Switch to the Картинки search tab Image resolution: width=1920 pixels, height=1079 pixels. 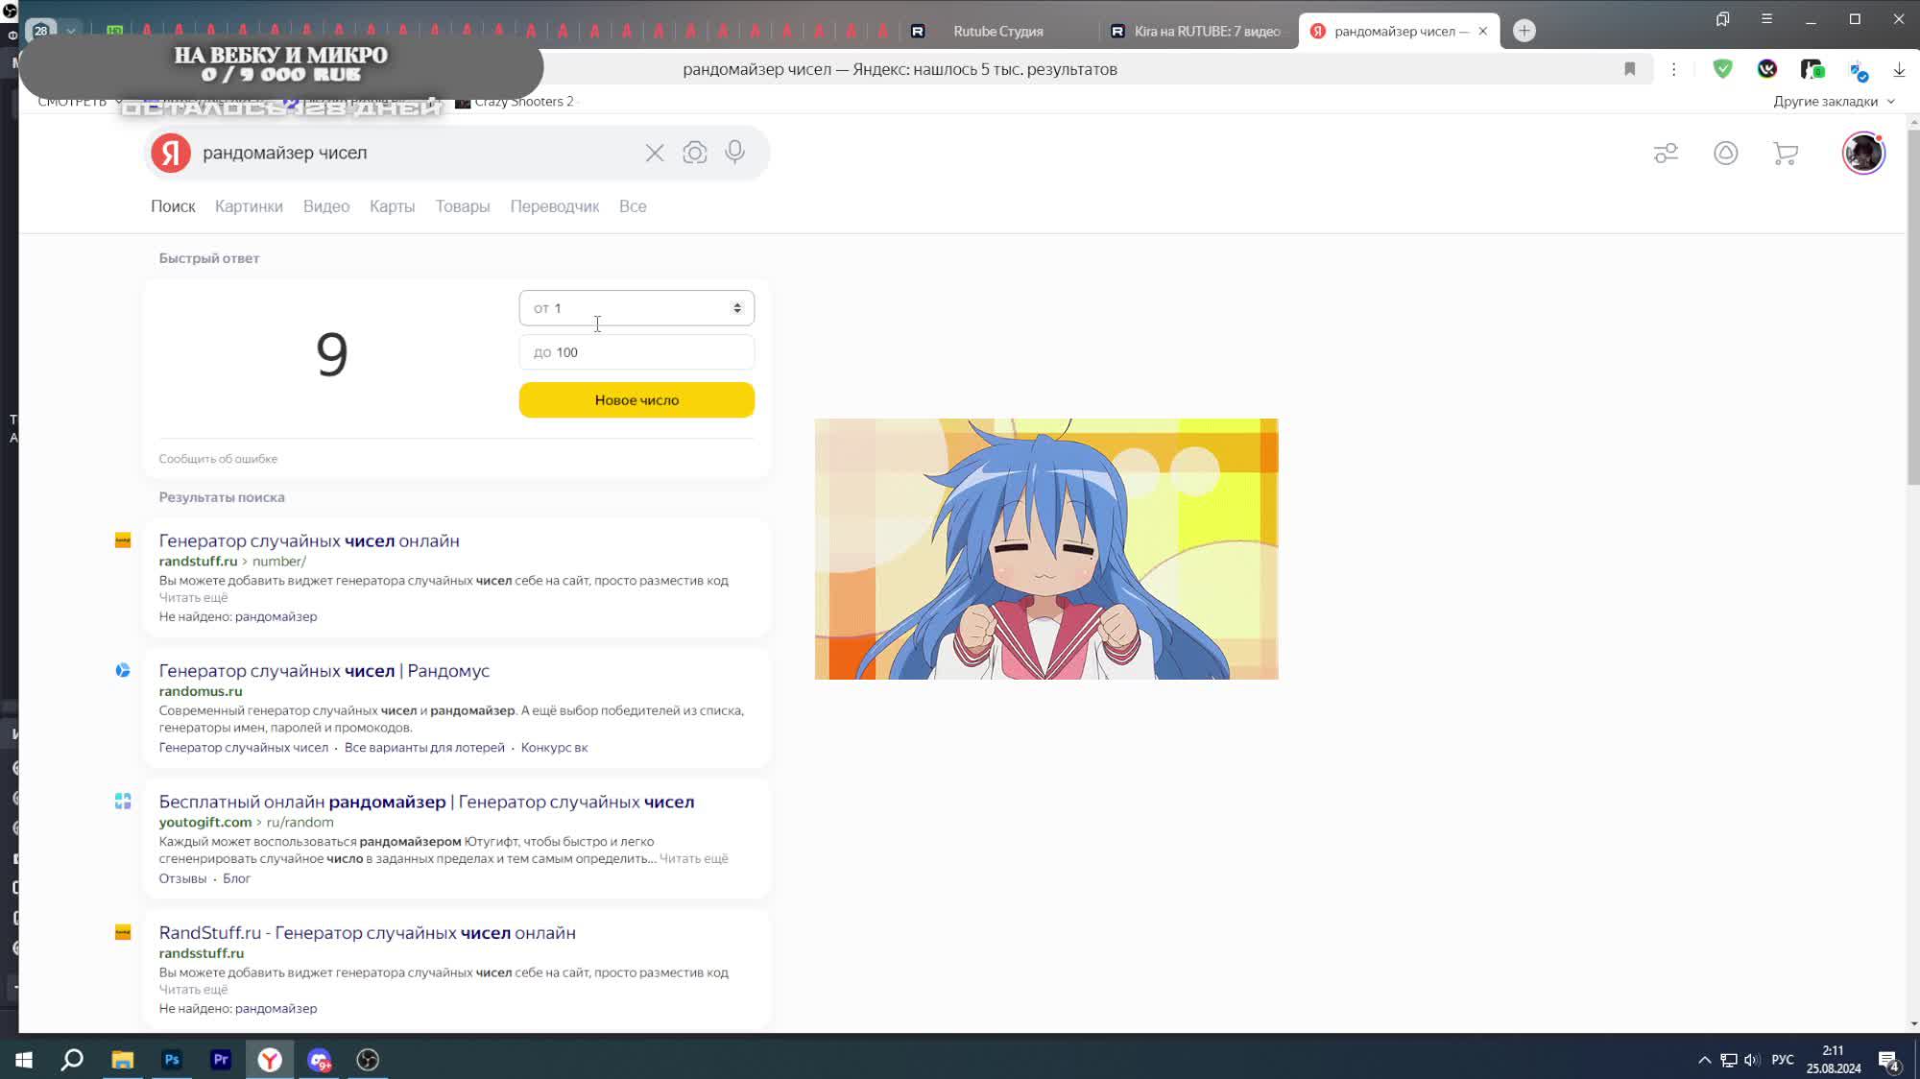click(249, 206)
